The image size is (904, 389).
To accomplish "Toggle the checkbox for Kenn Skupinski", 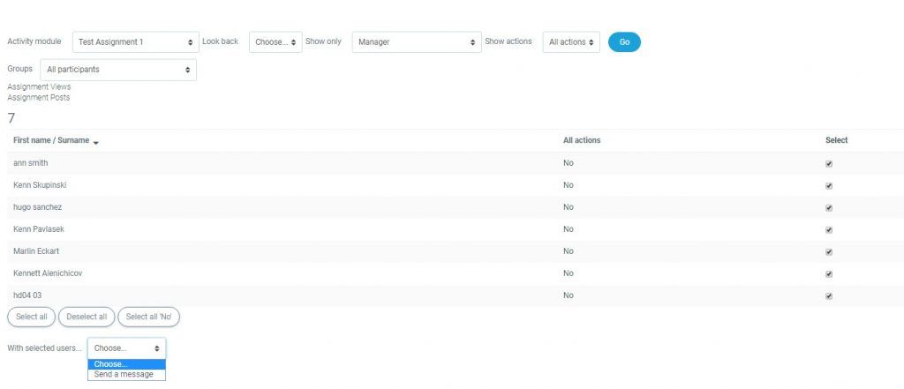I will coord(829,185).
